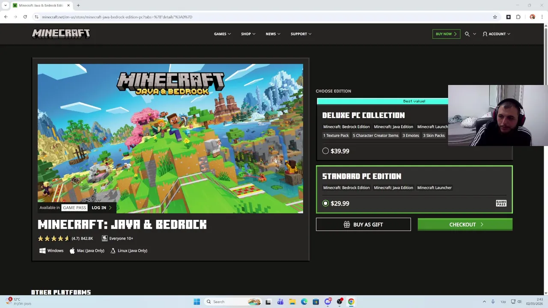Image resolution: width=548 pixels, height=308 pixels.
Task: Open Microsoft Teams from the taskbar
Action: point(280,302)
